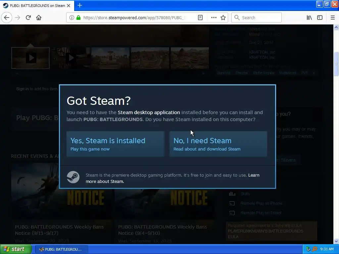This screenshot has width=339, height=254.
Task: Choose No, I need Steam
Action: pyautogui.click(x=218, y=144)
